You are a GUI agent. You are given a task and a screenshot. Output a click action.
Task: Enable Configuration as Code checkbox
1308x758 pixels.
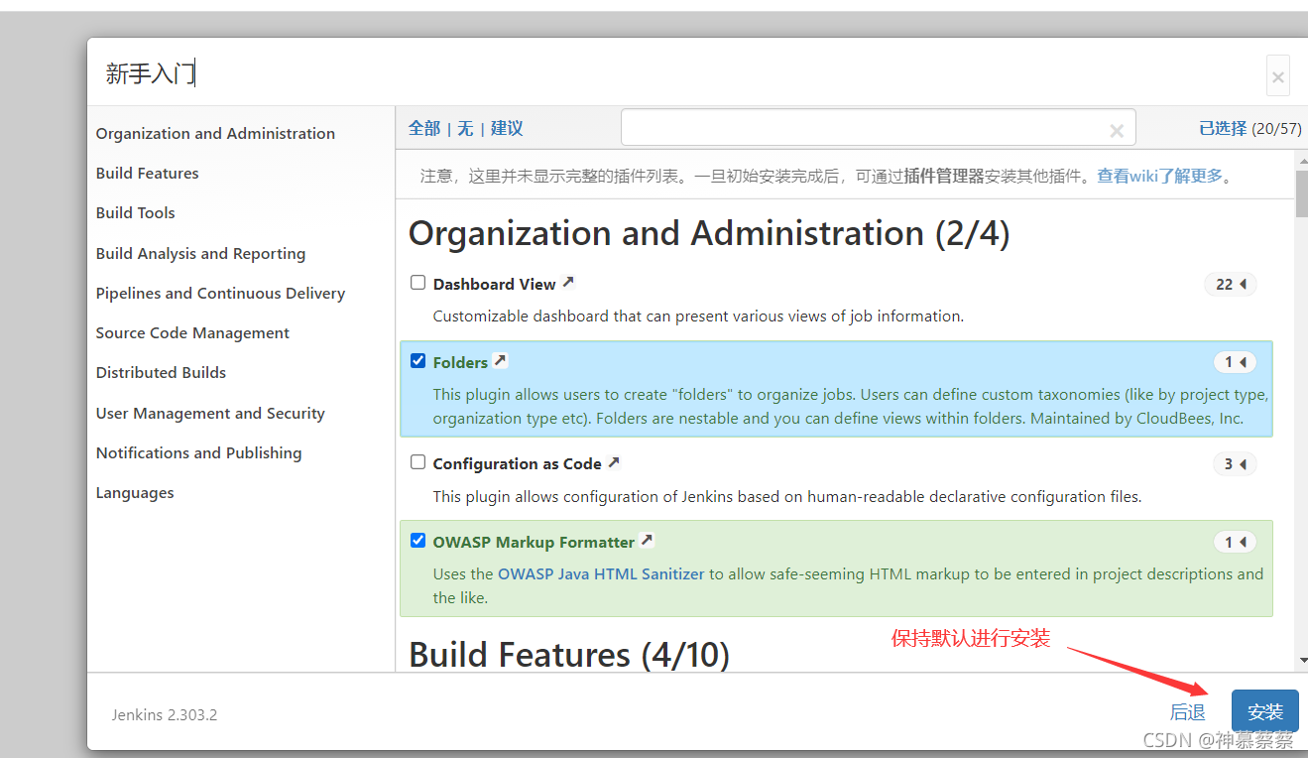click(418, 462)
